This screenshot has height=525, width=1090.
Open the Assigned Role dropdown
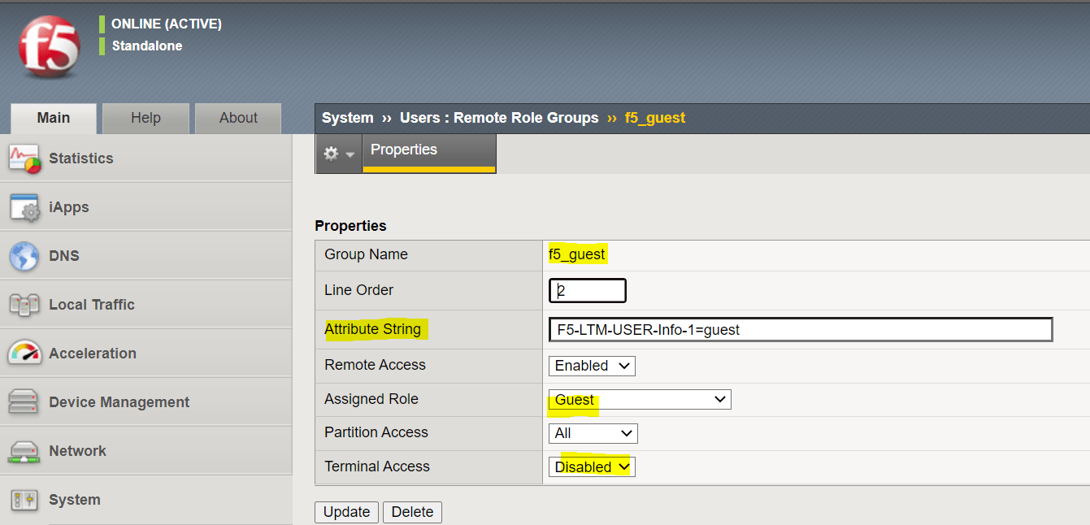(639, 399)
